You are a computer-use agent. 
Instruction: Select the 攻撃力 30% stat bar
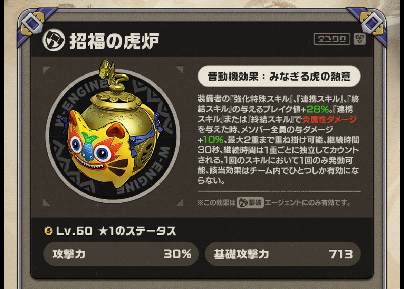(121, 254)
